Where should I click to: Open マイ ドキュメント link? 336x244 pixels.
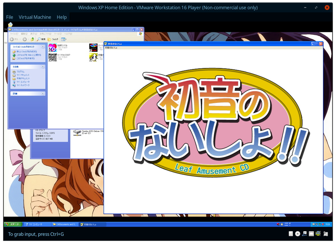tap(23, 75)
